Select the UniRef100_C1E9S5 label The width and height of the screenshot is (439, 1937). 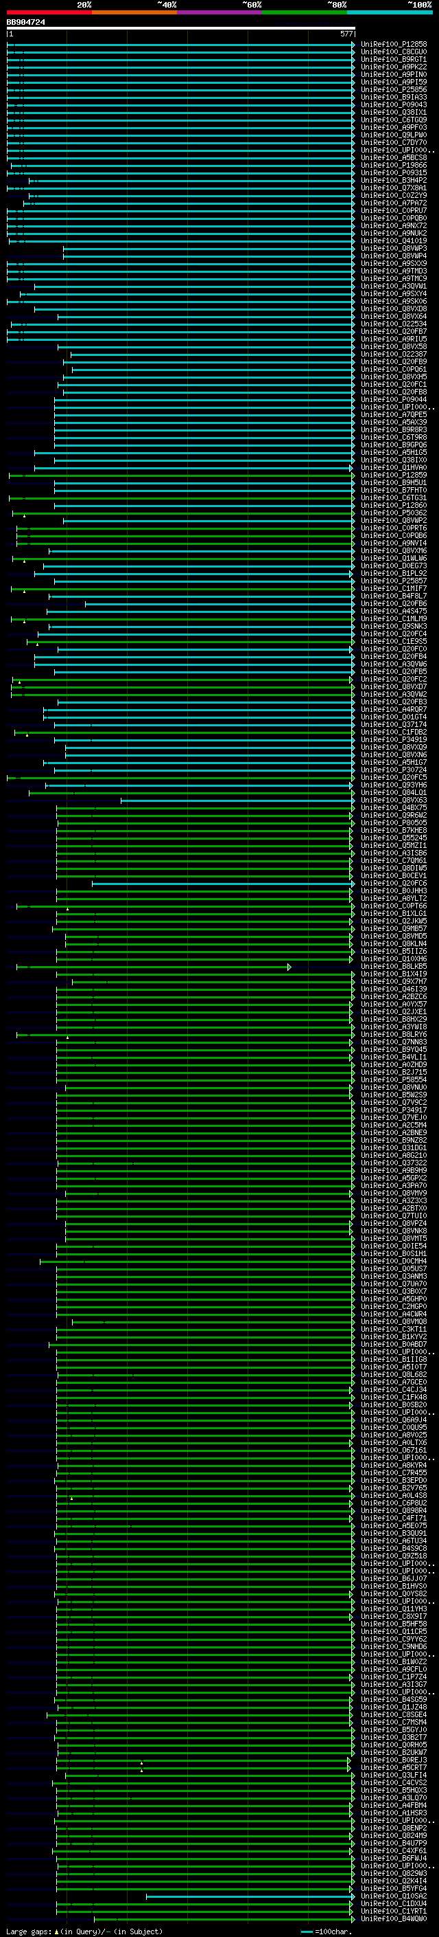[394, 641]
